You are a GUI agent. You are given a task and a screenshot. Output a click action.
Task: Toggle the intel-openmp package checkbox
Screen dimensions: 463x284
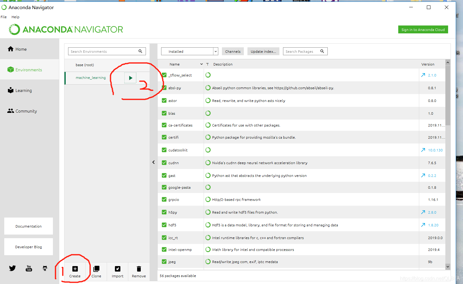click(164, 249)
